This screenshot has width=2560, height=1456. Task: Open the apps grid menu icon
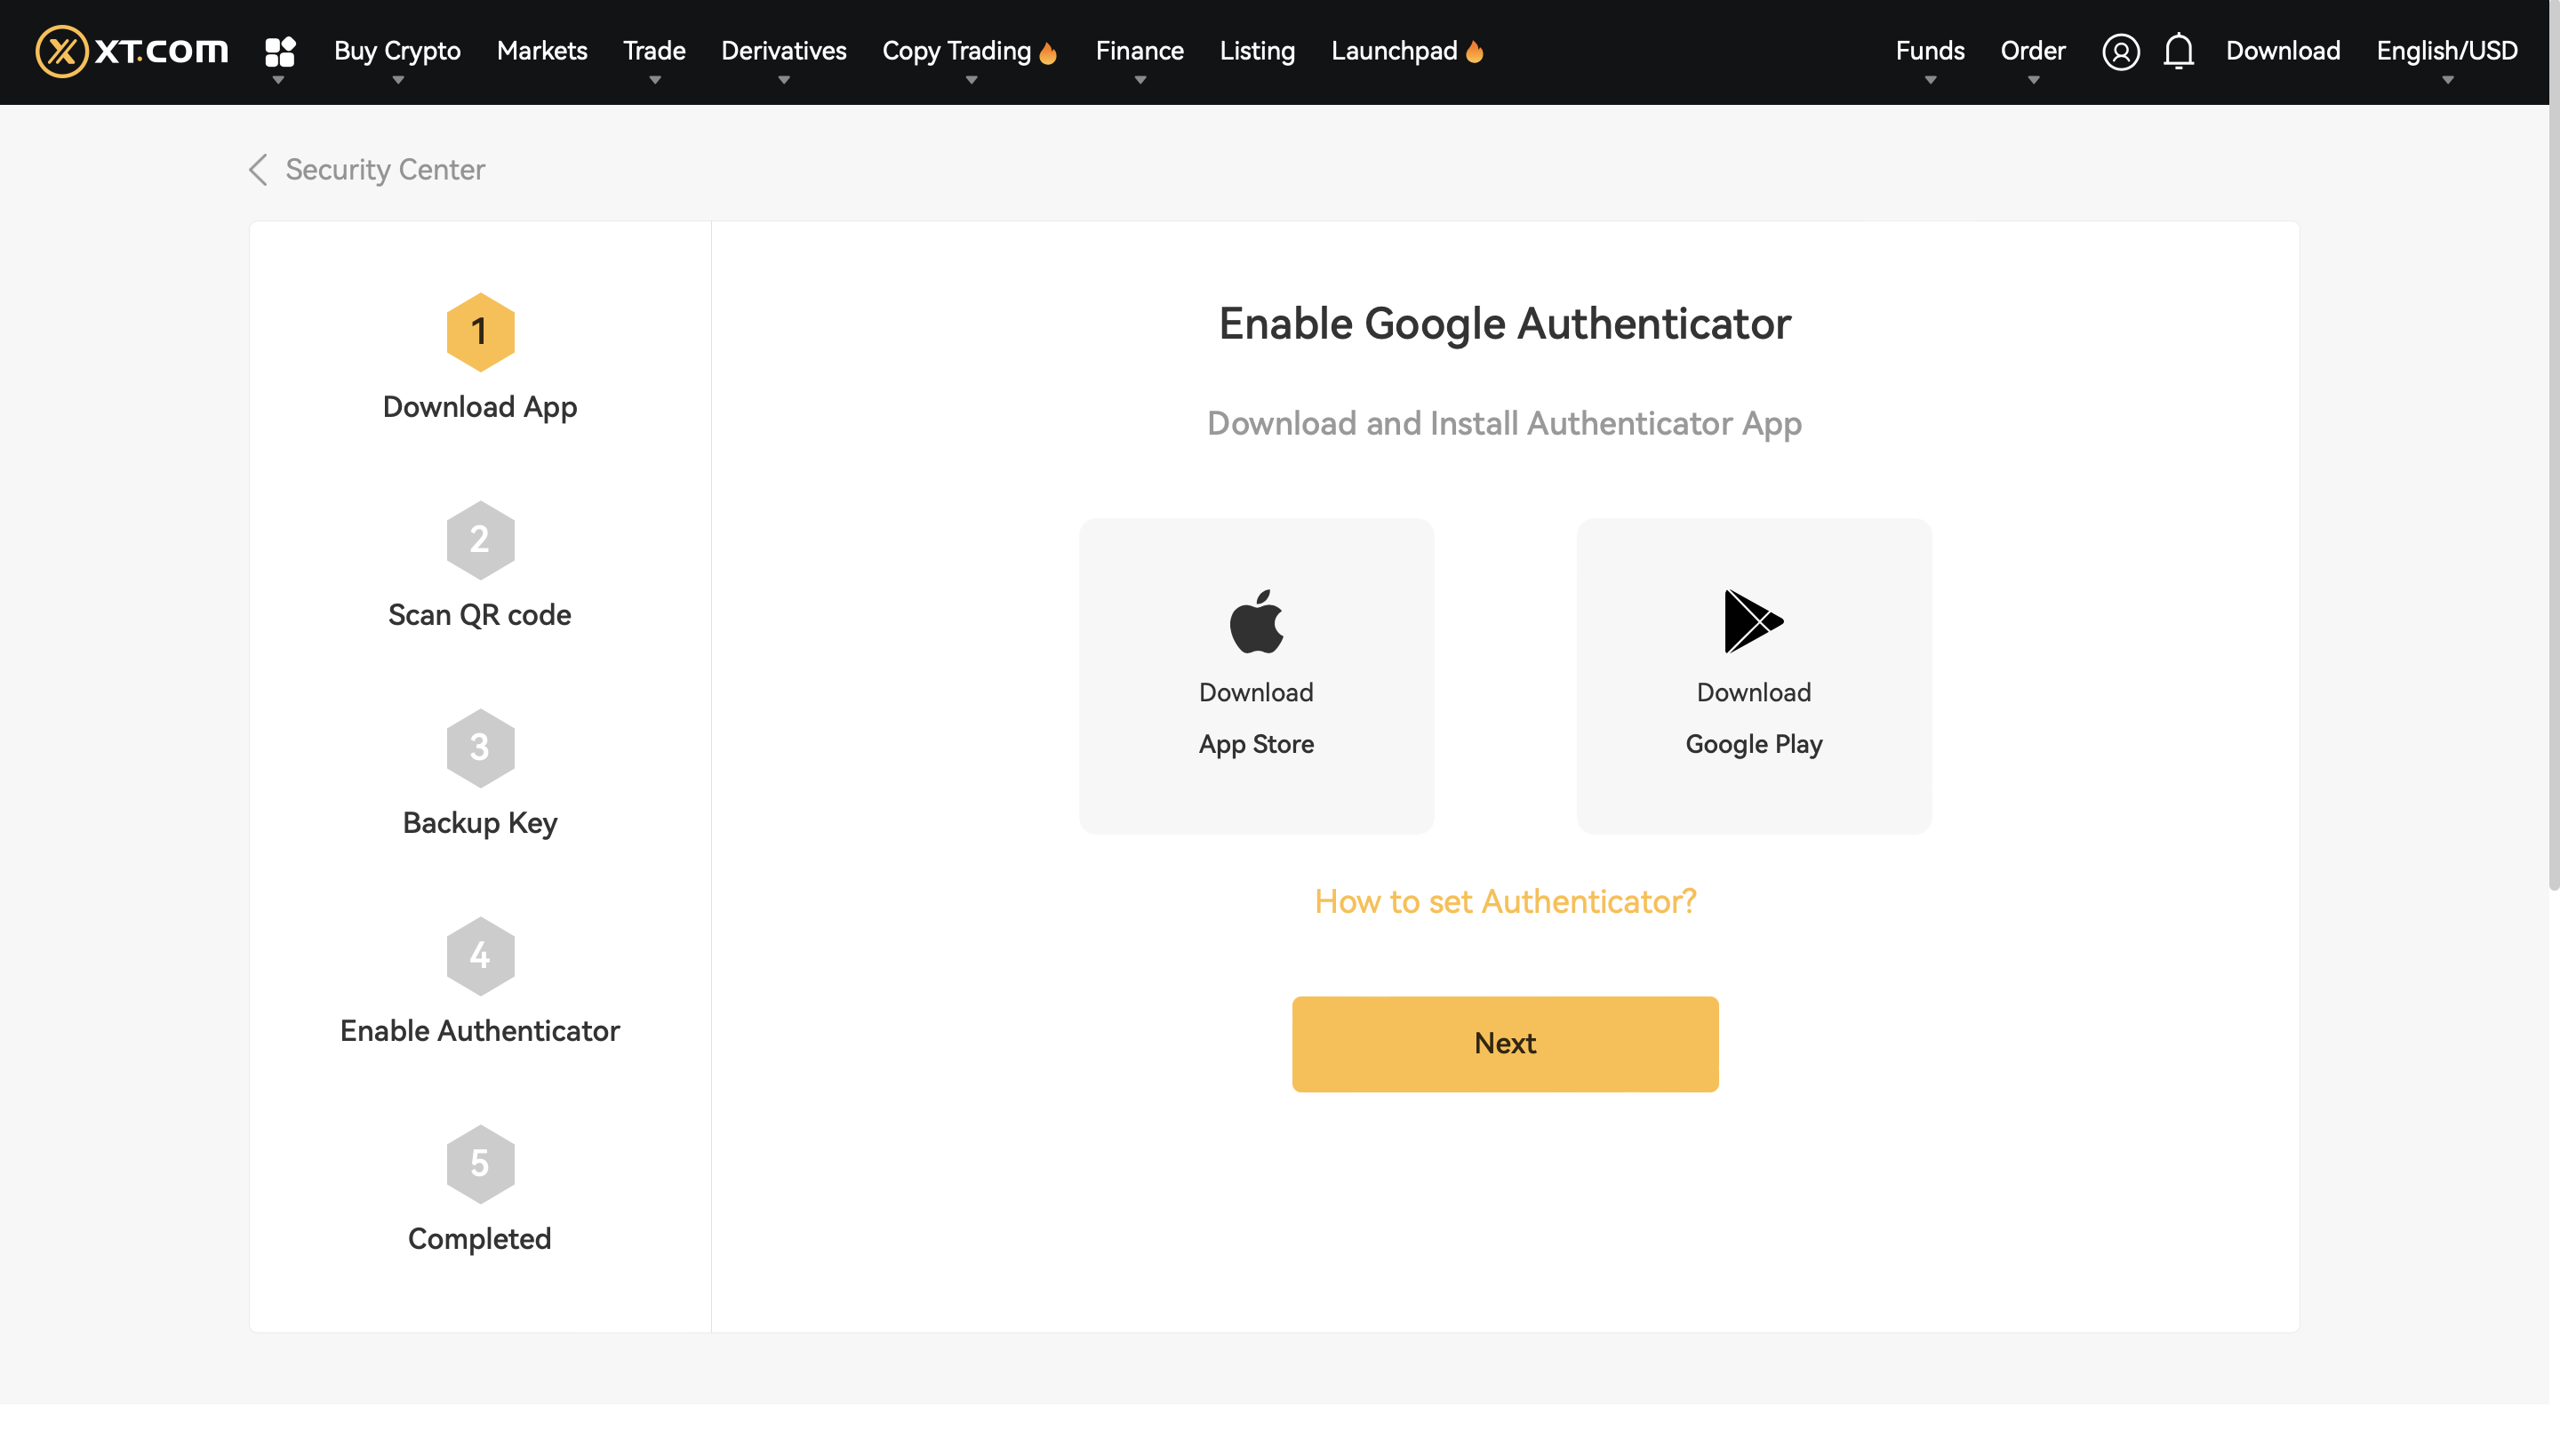280,51
